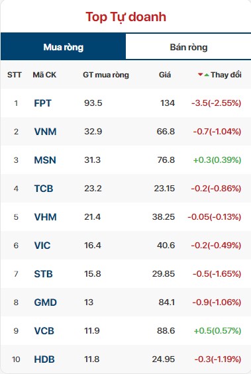Click the red down arrow sort icon

200,75
